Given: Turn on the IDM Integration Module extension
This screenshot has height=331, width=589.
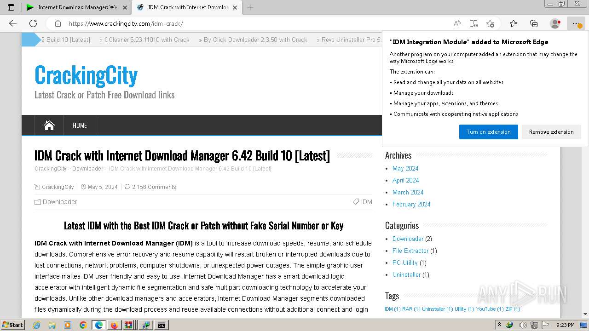Looking at the screenshot, I should [x=488, y=132].
